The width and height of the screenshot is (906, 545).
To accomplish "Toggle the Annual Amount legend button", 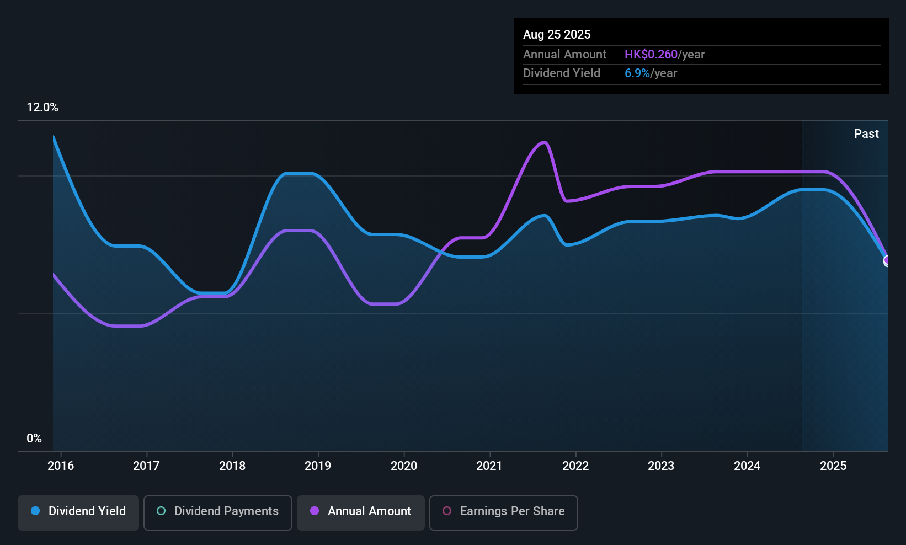I will [361, 512].
